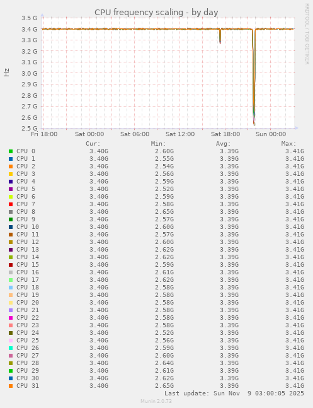Click the 'CPU 31' legend label
The image size is (313, 408).
tap(28, 386)
